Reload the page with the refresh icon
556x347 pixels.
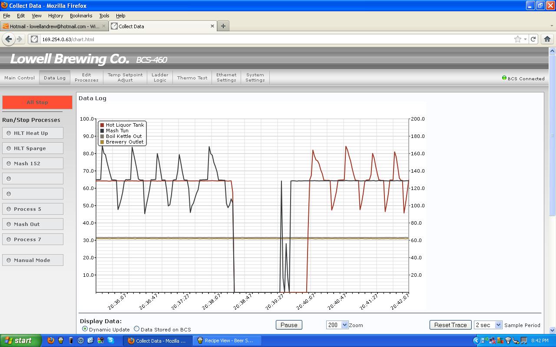click(x=533, y=39)
